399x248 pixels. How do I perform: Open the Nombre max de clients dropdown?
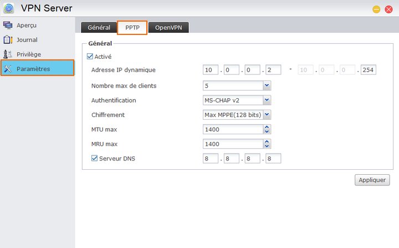267,85
